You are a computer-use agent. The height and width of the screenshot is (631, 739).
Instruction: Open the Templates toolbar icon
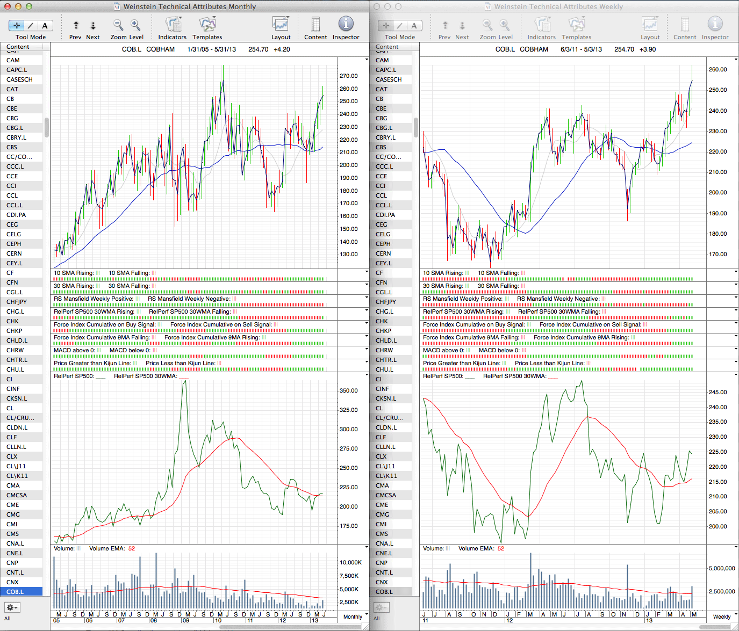pos(207,24)
